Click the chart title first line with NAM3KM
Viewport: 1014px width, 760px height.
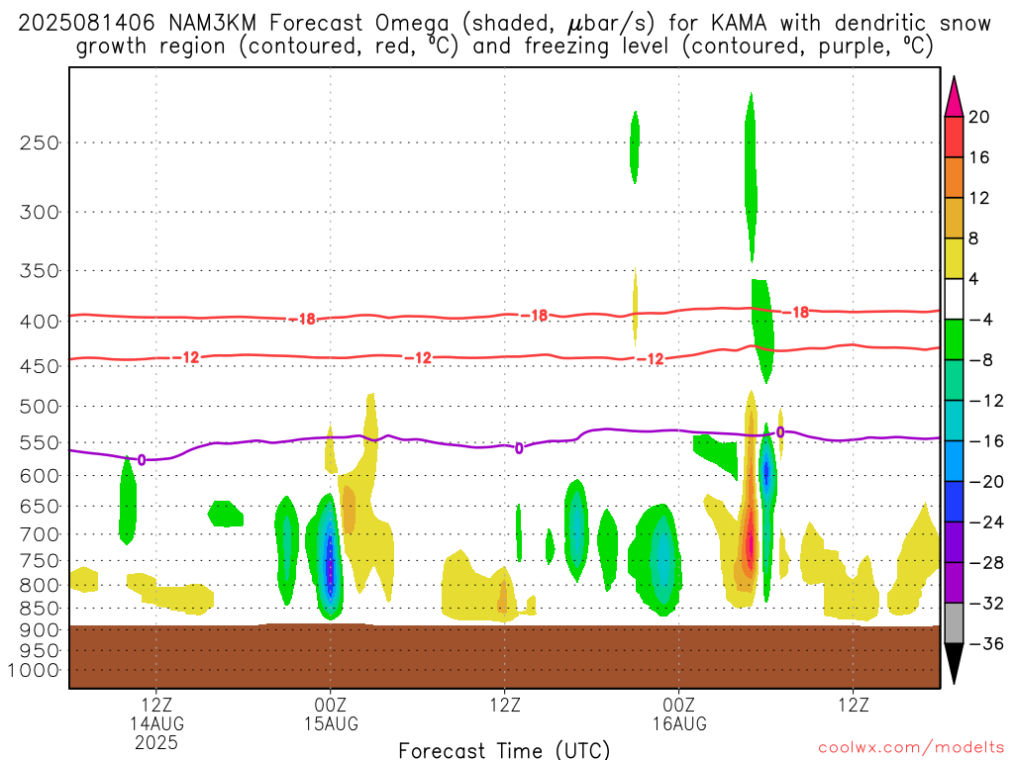[x=504, y=24]
